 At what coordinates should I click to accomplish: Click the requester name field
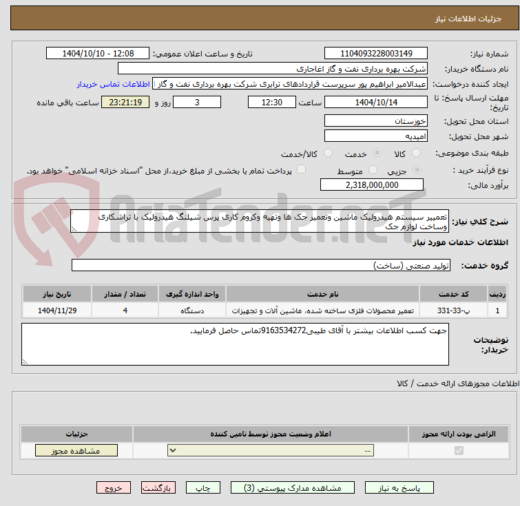pyautogui.click(x=290, y=84)
